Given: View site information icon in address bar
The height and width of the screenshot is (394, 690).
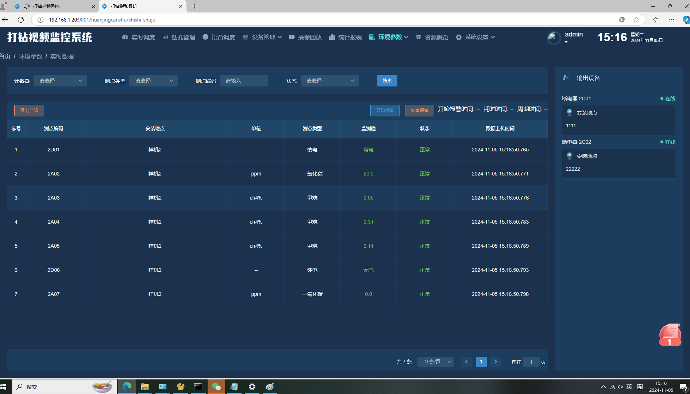Looking at the screenshot, I should [x=41, y=20].
